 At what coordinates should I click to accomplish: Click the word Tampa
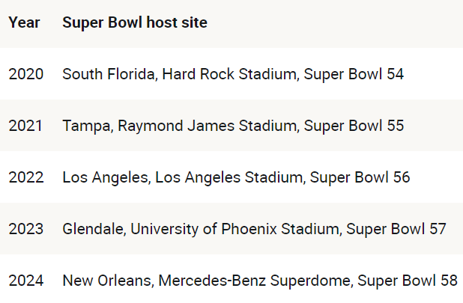click(86, 126)
